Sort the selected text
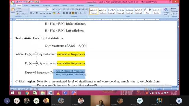 (83, 9)
